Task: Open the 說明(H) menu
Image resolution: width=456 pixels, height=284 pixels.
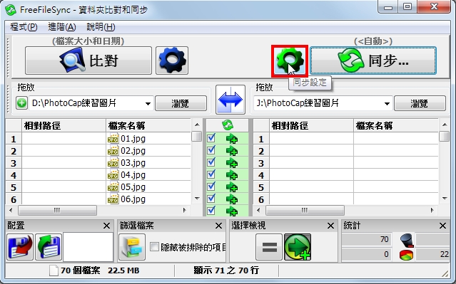Action: tap(101, 27)
